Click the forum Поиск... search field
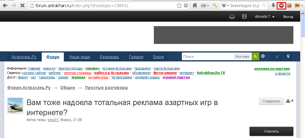The image size is (305, 138). (x=208, y=56)
